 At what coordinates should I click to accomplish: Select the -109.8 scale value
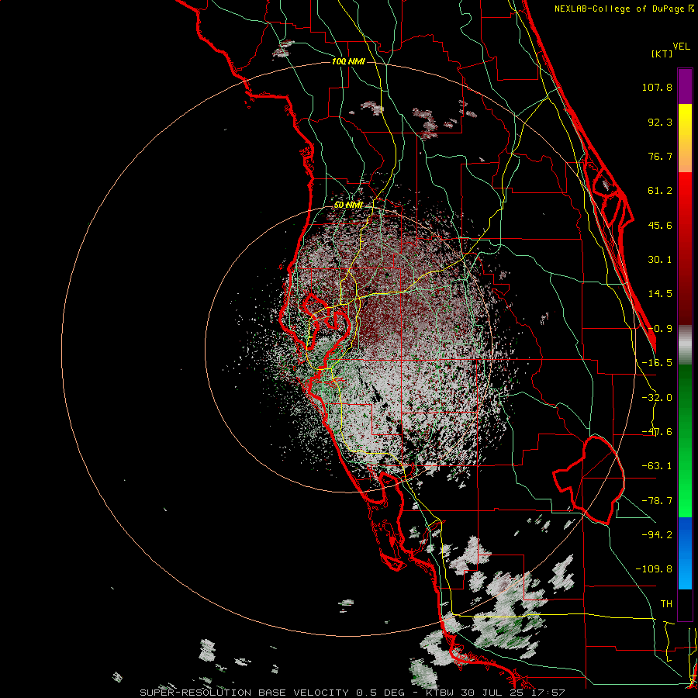click(x=654, y=569)
